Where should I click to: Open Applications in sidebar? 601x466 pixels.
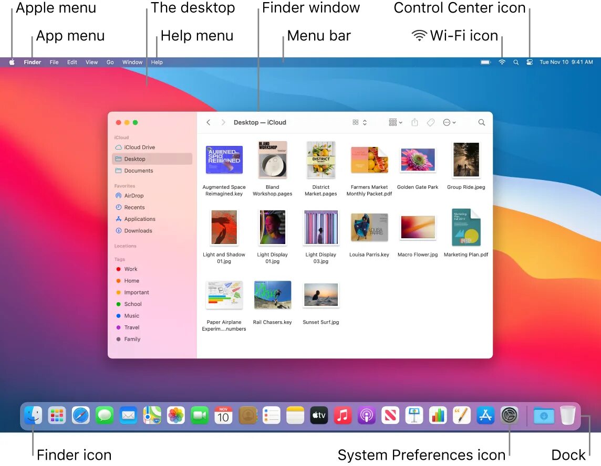152,219
